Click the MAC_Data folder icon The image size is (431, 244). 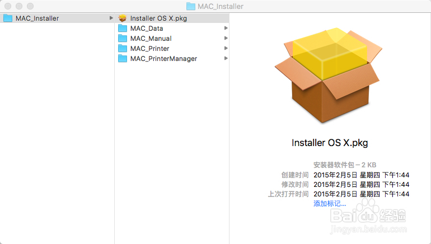click(123, 29)
